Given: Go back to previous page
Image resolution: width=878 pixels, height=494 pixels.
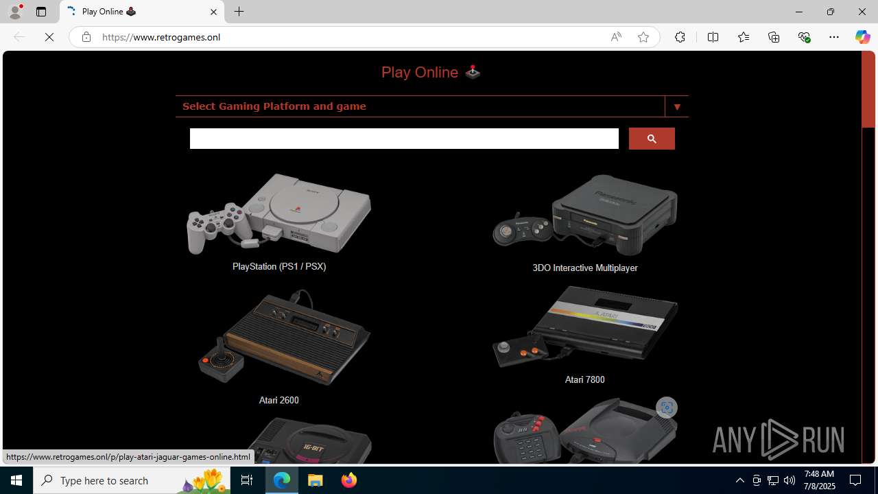Looking at the screenshot, I should 19,37.
